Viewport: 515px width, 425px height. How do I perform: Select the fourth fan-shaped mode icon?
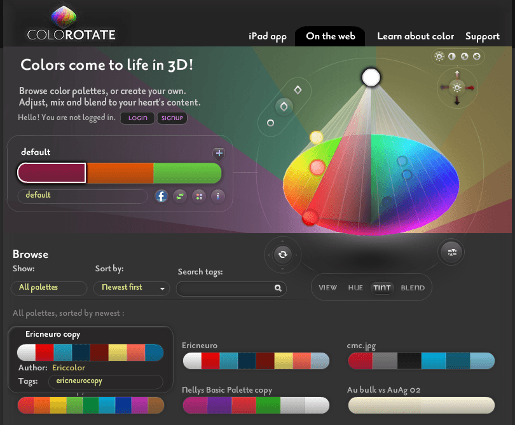click(x=477, y=57)
